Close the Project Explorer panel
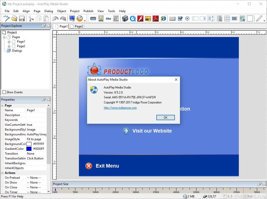Screen dimensions: 267x199 [x=48, y=26]
